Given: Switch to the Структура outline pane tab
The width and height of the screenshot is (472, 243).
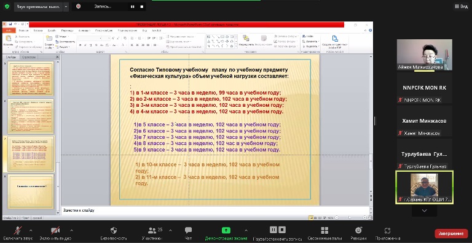Looking at the screenshot, I should pos(29,57).
